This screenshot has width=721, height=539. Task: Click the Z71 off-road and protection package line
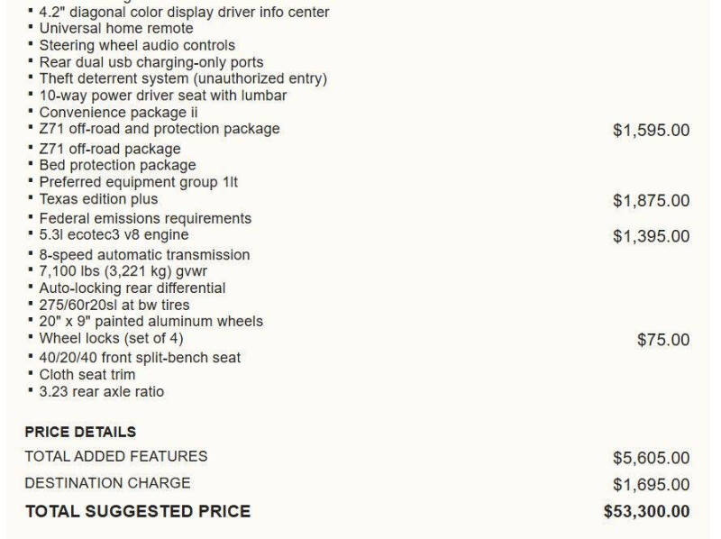(x=160, y=129)
